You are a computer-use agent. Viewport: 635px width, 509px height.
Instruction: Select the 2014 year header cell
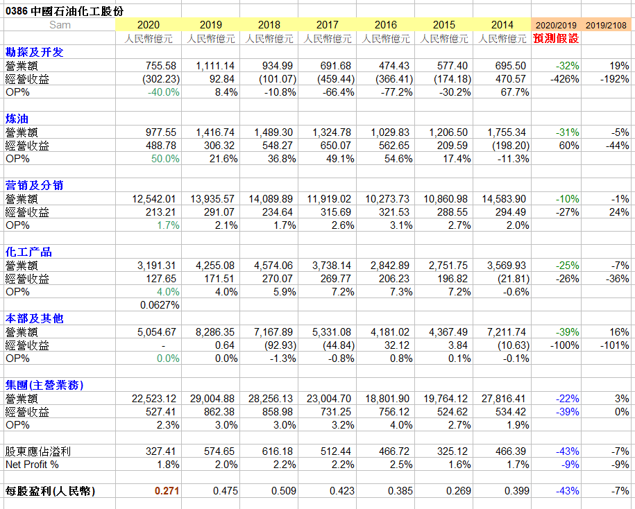(502, 25)
